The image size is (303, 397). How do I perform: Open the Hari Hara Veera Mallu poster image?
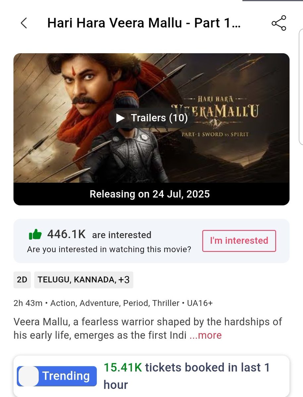coord(151,118)
